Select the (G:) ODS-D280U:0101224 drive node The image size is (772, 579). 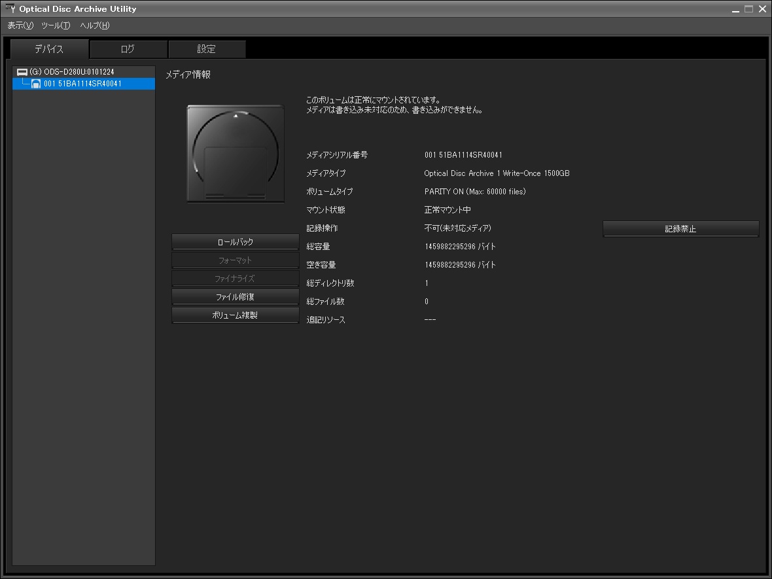pyautogui.click(x=72, y=72)
